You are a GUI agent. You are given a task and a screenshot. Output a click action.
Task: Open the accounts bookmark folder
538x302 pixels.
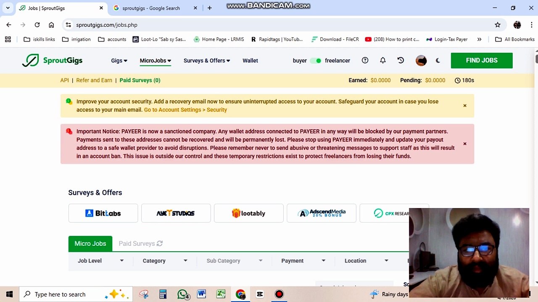(x=112, y=39)
